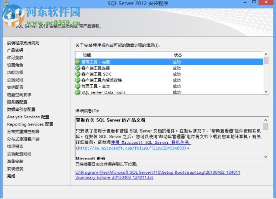This screenshot has height=199, width=276.
Task: Click 产品密钥 step in sidebar
Action: tap(15, 50)
